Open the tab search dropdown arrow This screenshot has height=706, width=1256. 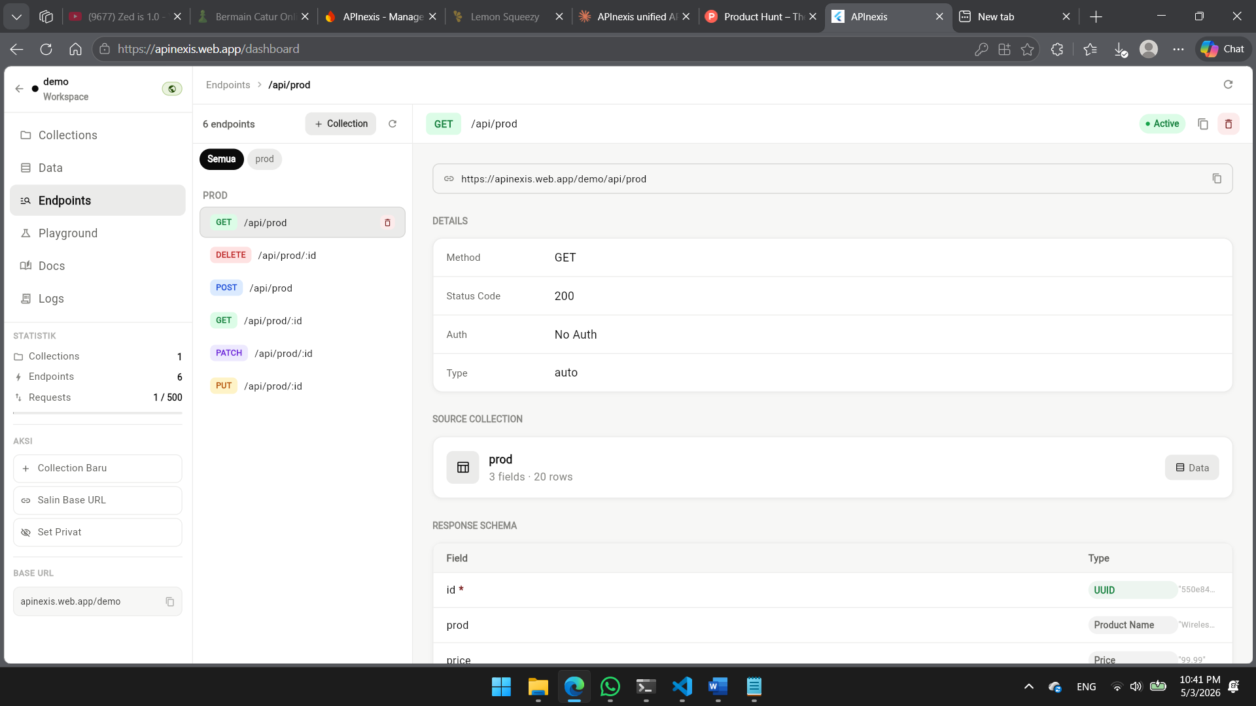tap(16, 16)
